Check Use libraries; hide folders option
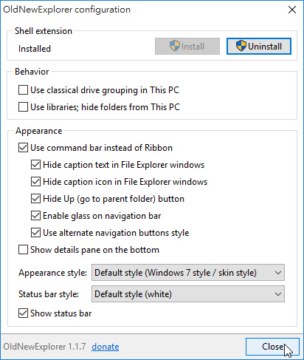This screenshot has height=360, width=304. pos(23,107)
